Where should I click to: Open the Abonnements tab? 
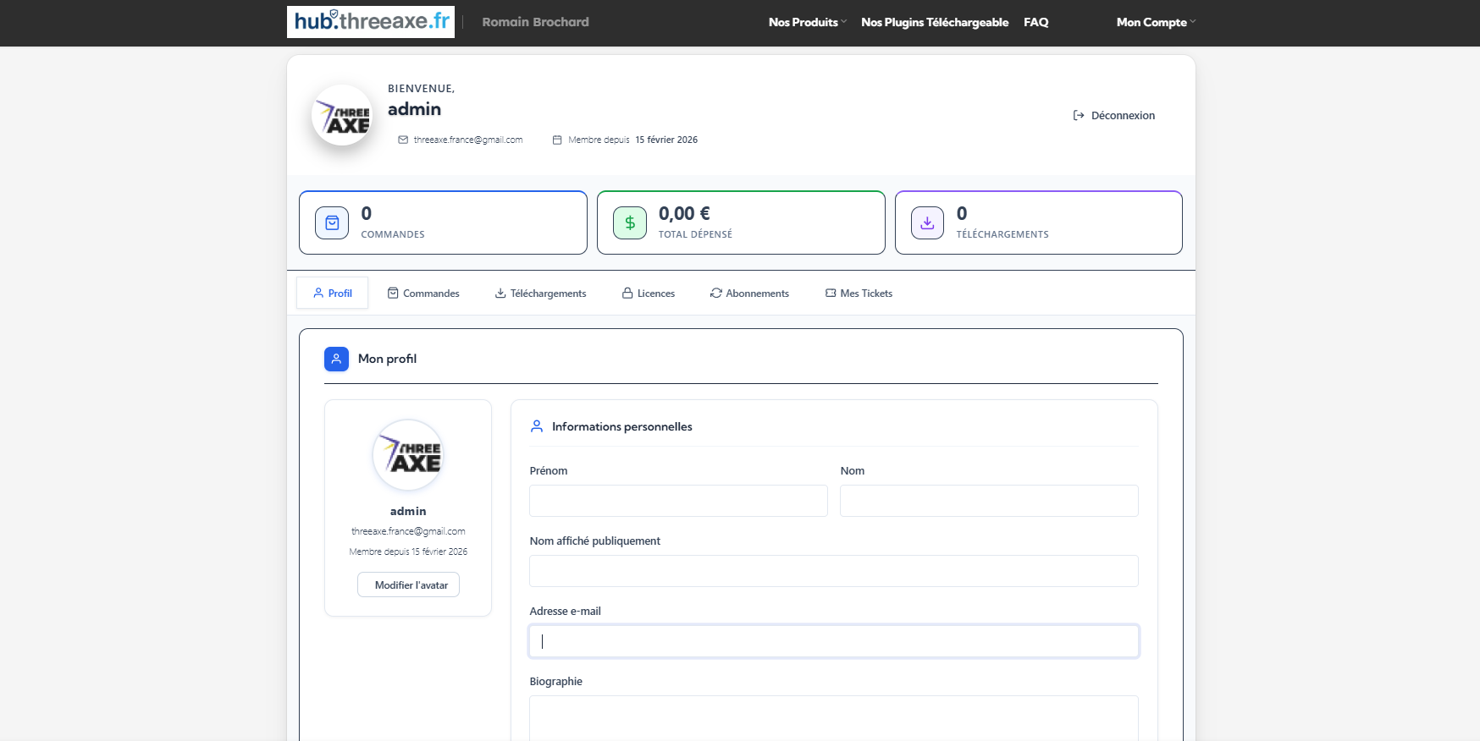[749, 293]
